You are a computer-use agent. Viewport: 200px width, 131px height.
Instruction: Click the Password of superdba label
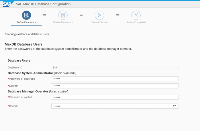pyautogui.click(x=21, y=79)
